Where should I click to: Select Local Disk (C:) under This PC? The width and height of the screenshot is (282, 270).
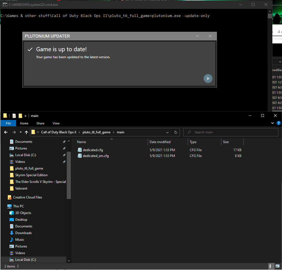coord(33,259)
